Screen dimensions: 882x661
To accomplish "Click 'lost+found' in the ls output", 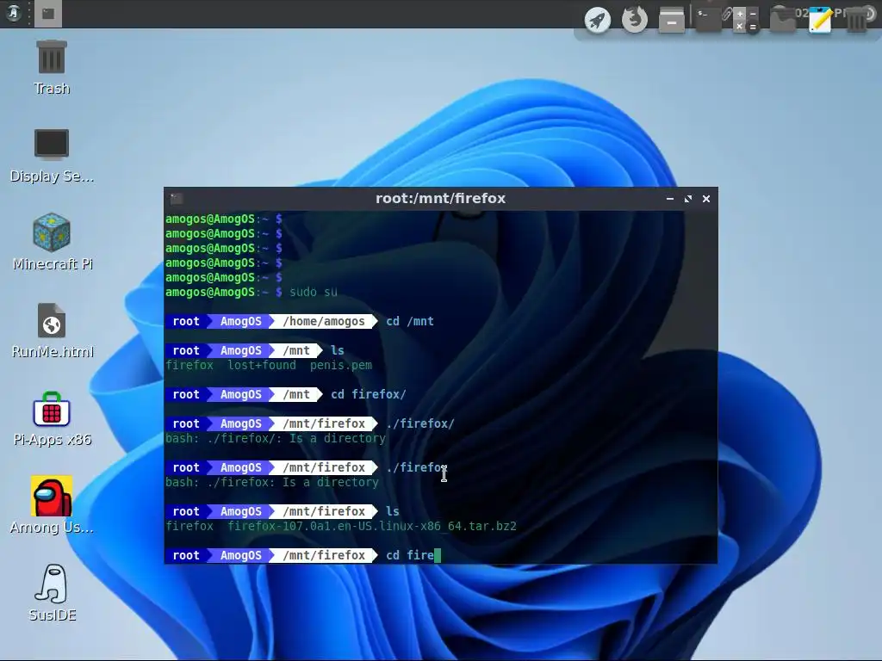I will click(x=262, y=365).
